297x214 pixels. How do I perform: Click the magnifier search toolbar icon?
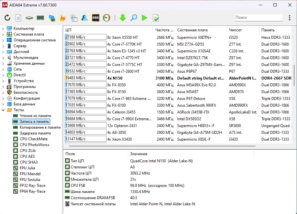point(134,18)
